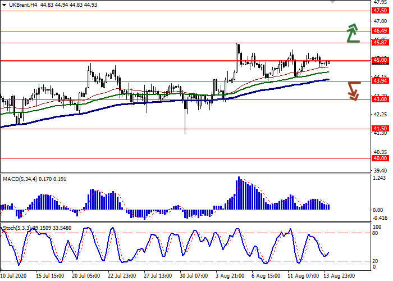Click the 42.25 price scale value
Viewport: 393px width, 281px height.
point(380,115)
